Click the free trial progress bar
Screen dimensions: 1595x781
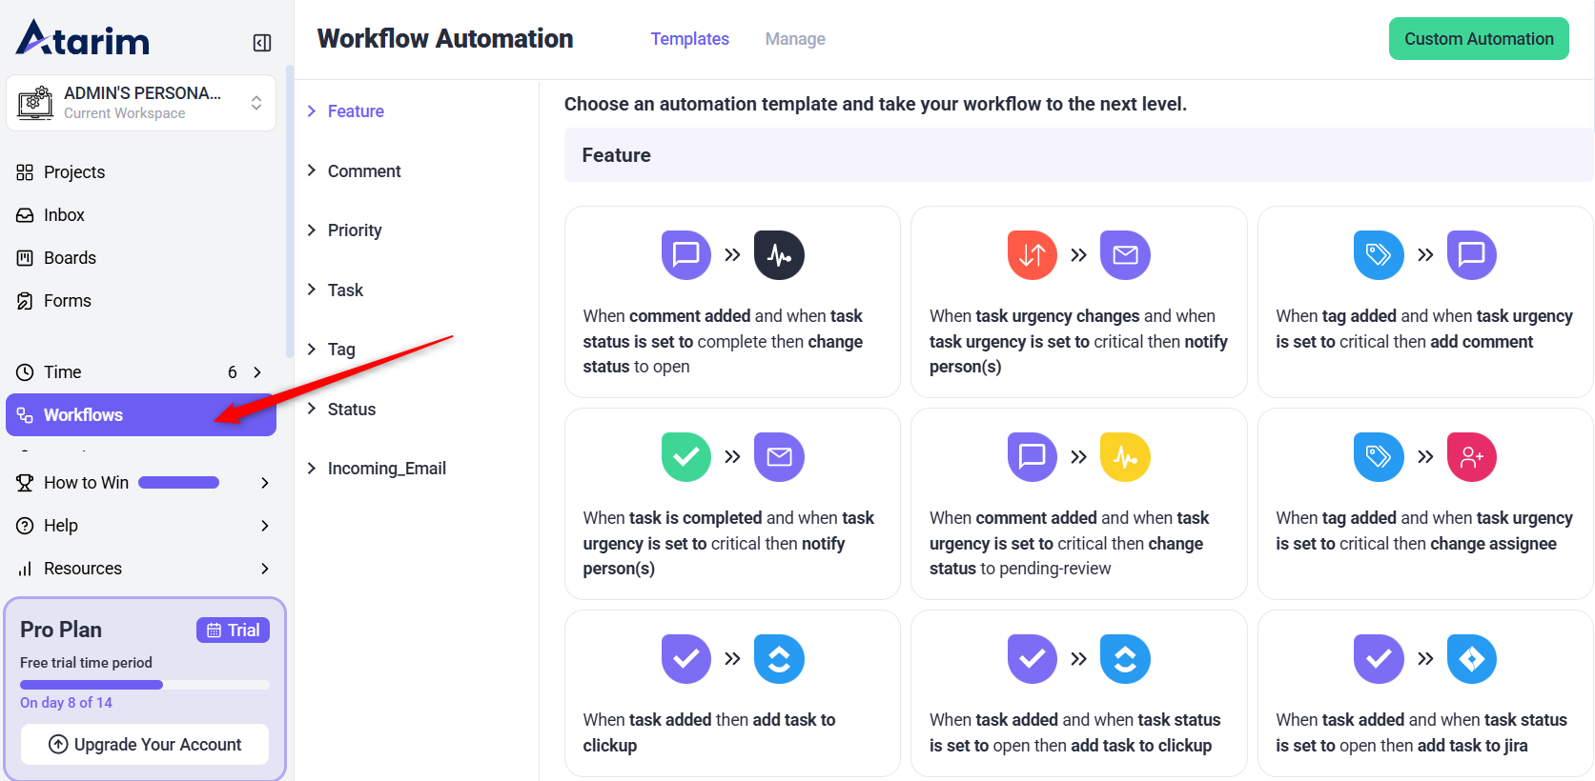(x=145, y=685)
